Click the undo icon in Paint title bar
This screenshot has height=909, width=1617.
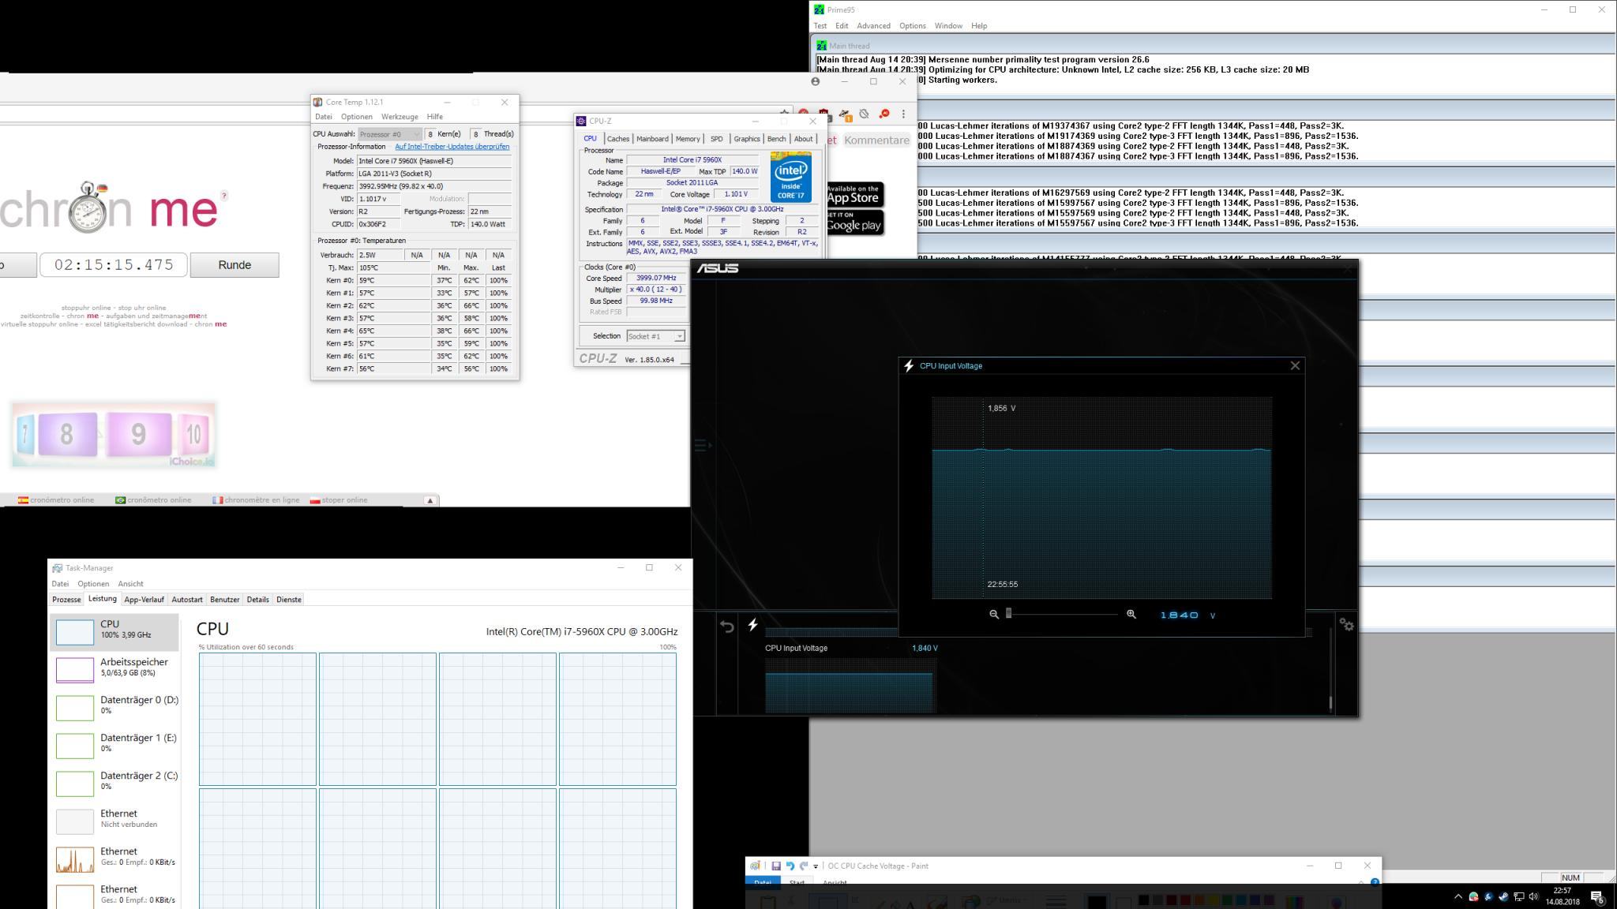coord(790,866)
